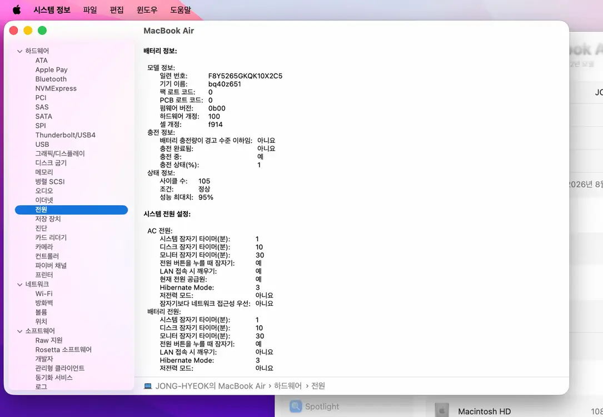The height and width of the screenshot is (417, 603).
Task: Click device name value bq40z651
Action: 225,84
